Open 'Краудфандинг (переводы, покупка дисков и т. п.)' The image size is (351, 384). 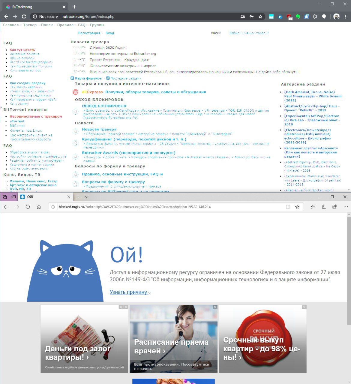[134, 139]
